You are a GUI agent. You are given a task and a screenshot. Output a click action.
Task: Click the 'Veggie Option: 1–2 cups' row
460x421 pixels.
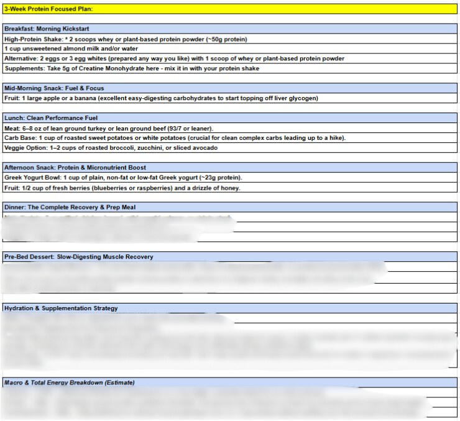click(x=230, y=148)
